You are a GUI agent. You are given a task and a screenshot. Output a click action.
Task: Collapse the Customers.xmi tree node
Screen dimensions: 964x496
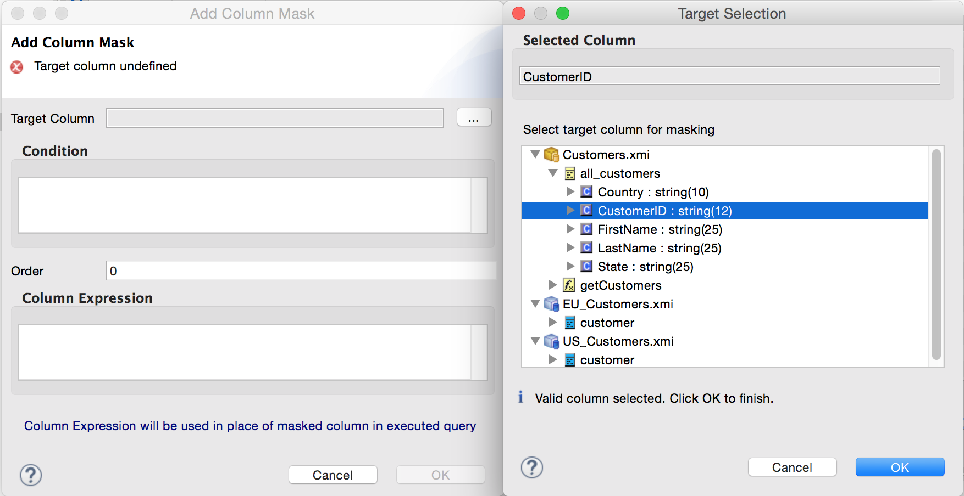point(535,155)
